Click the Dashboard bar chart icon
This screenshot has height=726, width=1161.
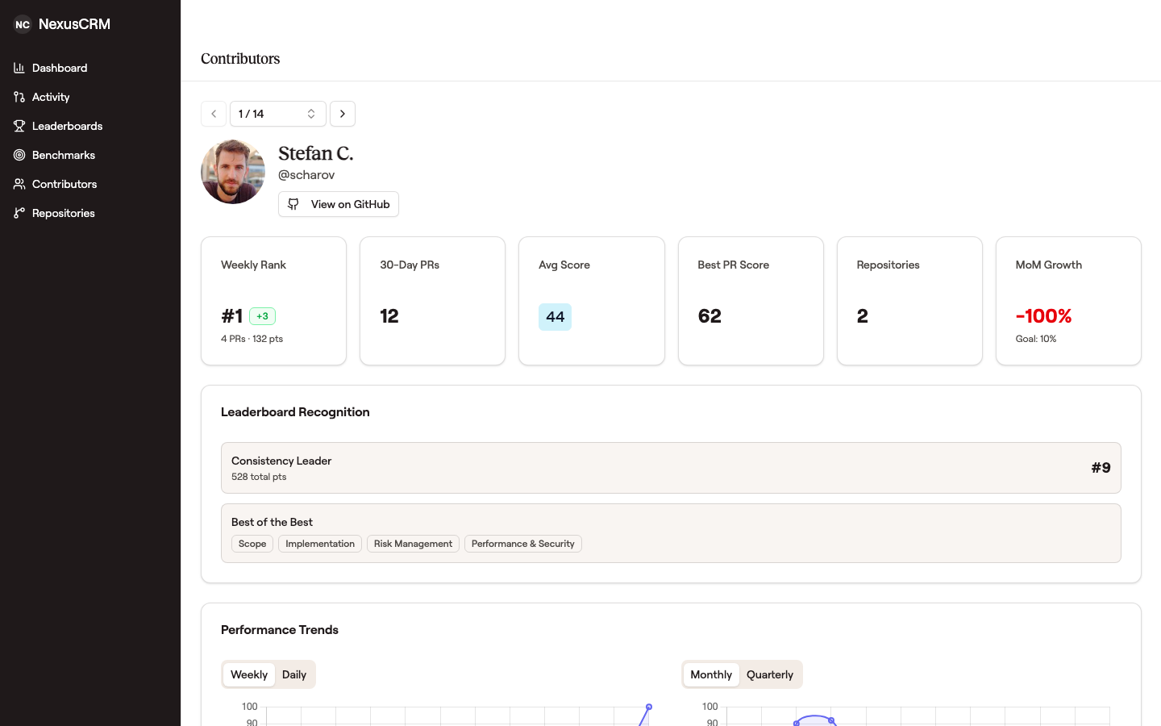(19, 68)
